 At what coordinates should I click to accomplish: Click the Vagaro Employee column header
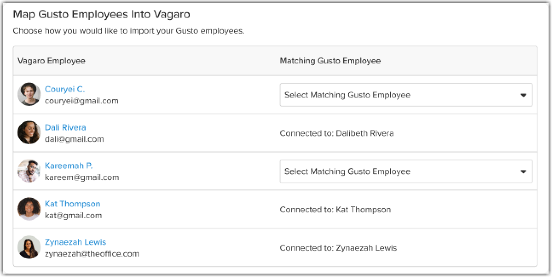click(x=51, y=61)
